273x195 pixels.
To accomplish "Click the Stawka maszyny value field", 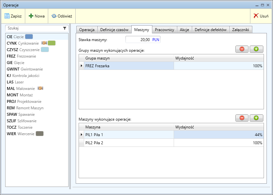I will 138,40.
